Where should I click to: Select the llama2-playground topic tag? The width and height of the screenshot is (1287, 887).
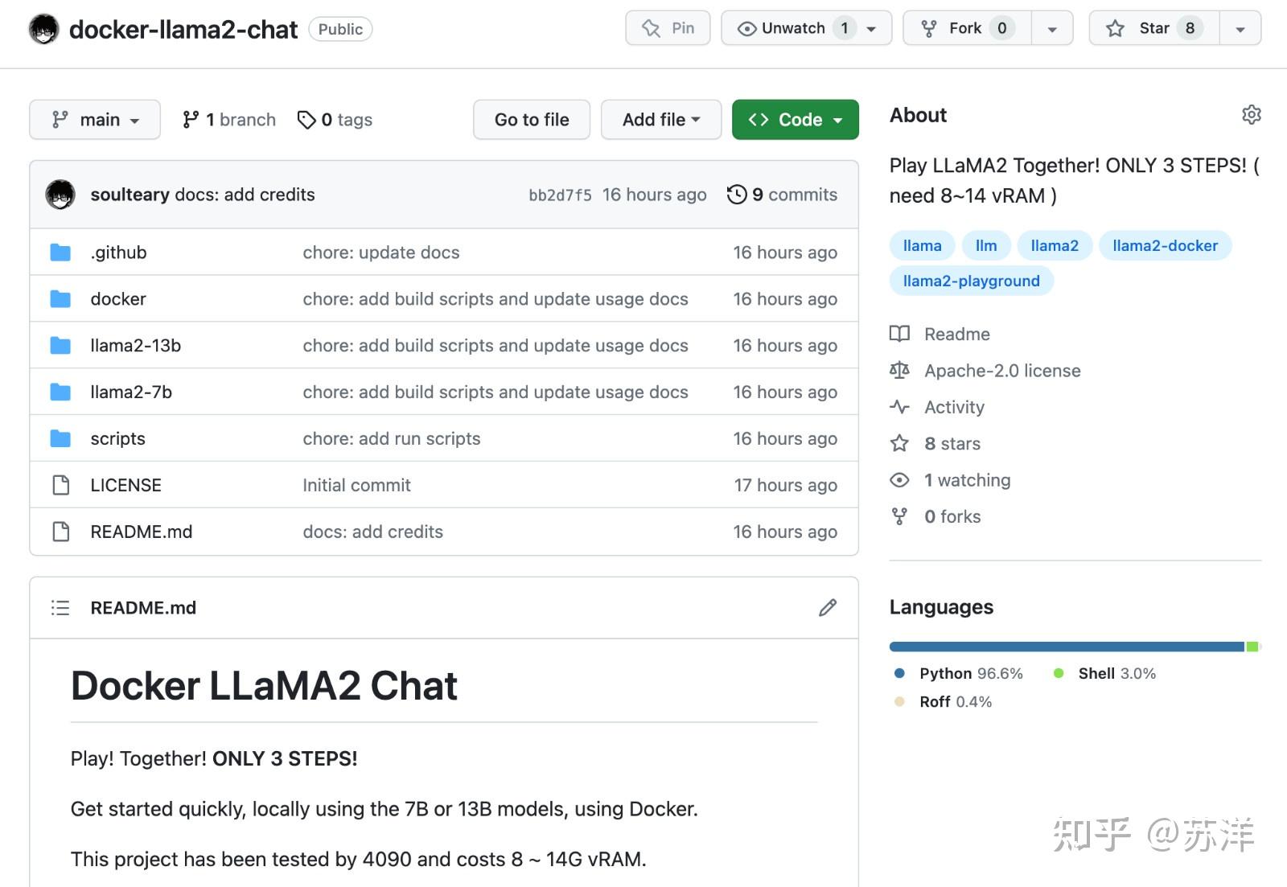971,280
